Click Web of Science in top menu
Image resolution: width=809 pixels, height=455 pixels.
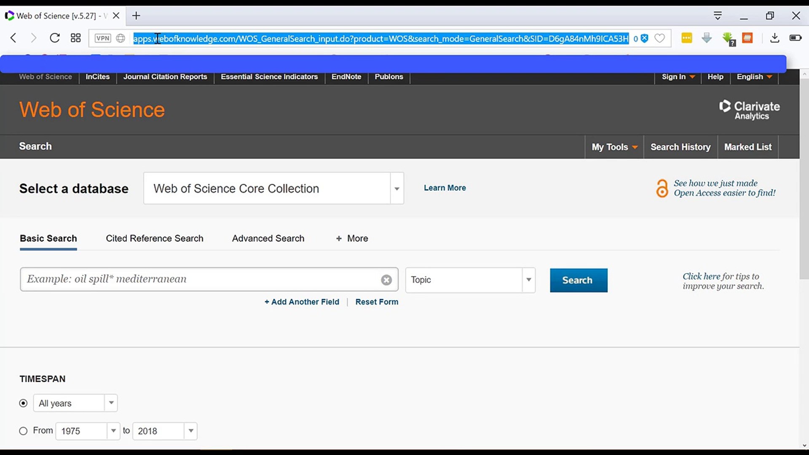click(46, 77)
